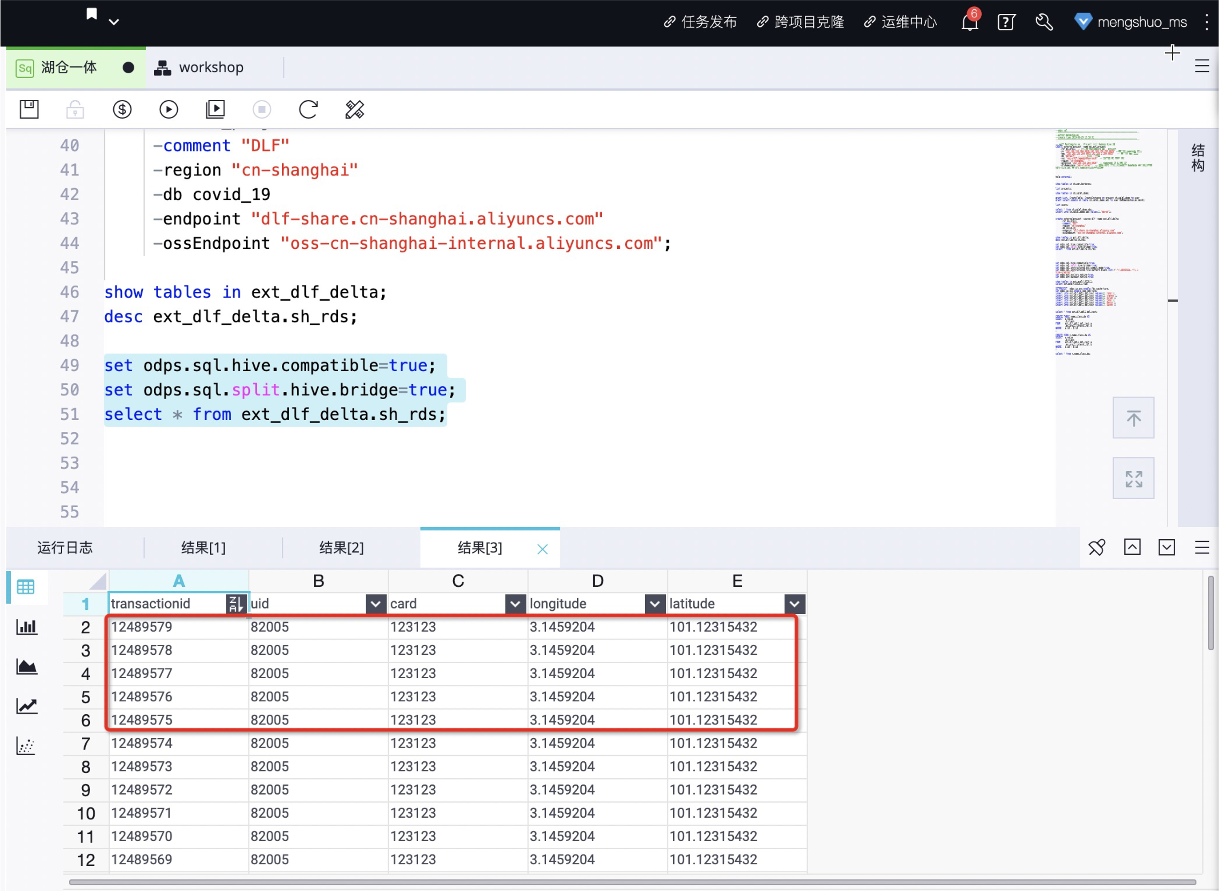Click the reload refresh icon
This screenshot has width=1219, height=891.
pos(308,109)
